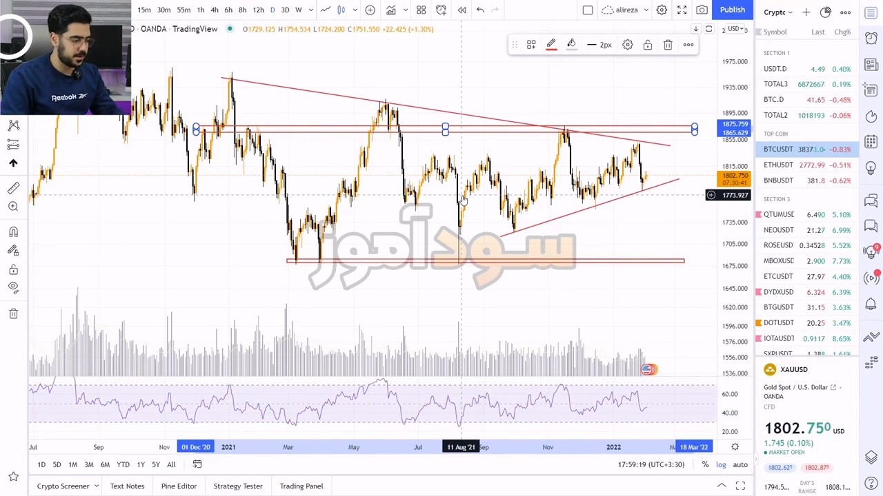Toggle hide all drawings eye icon
883x496 pixels.
point(13,288)
